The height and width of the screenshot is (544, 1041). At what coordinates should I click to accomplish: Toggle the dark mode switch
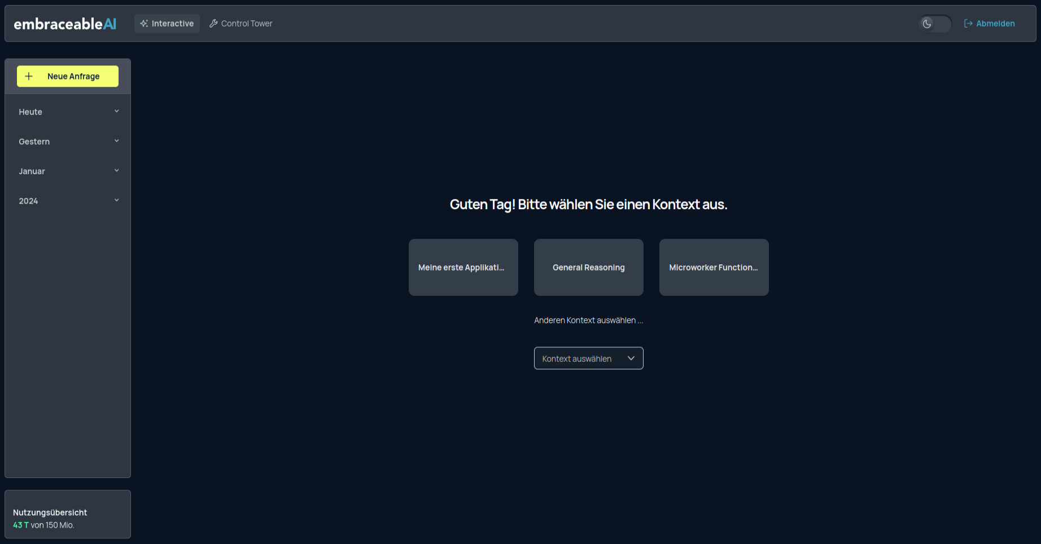pos(935,24)
